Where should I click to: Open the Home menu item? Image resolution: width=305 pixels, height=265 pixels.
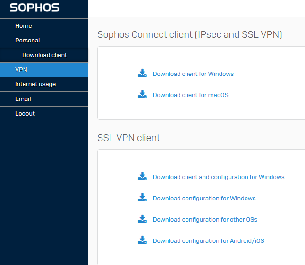pos(44,26)
